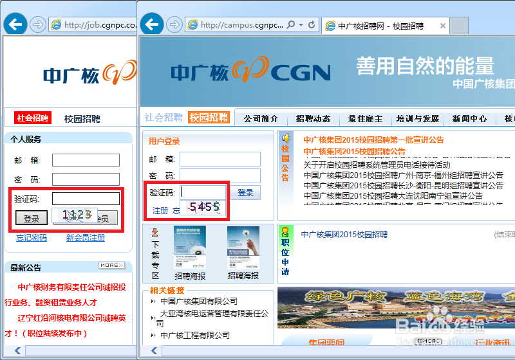
Task: Click the 邮箱 field in the 用户登录 form
Action: 220,159
